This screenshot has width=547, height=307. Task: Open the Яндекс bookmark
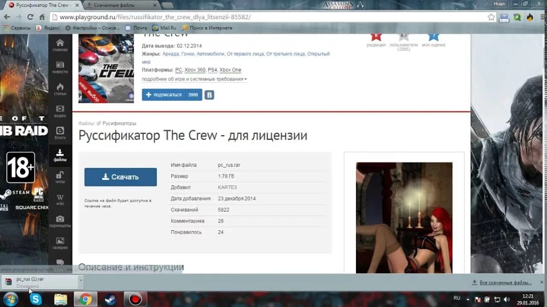tap(48, 28)
